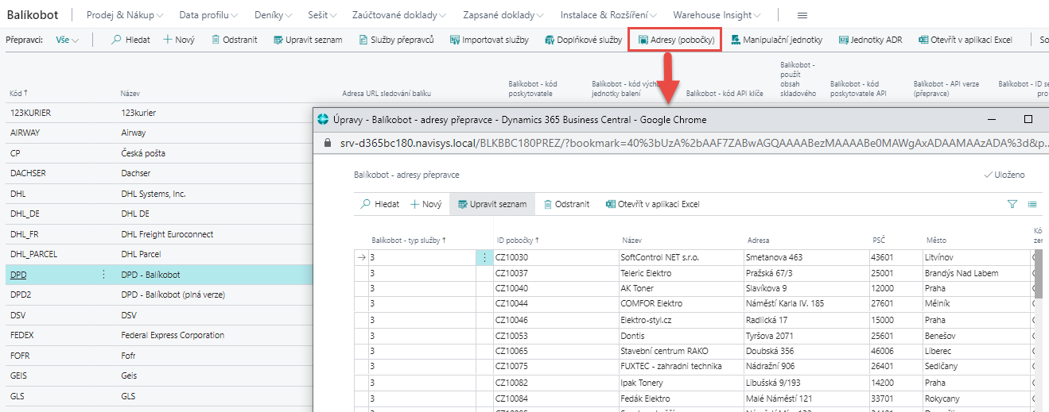The height and width of the screenshot is (412, 1049).
Task: Click the Adresy (pobočky) button
Action: click(675, 40)
